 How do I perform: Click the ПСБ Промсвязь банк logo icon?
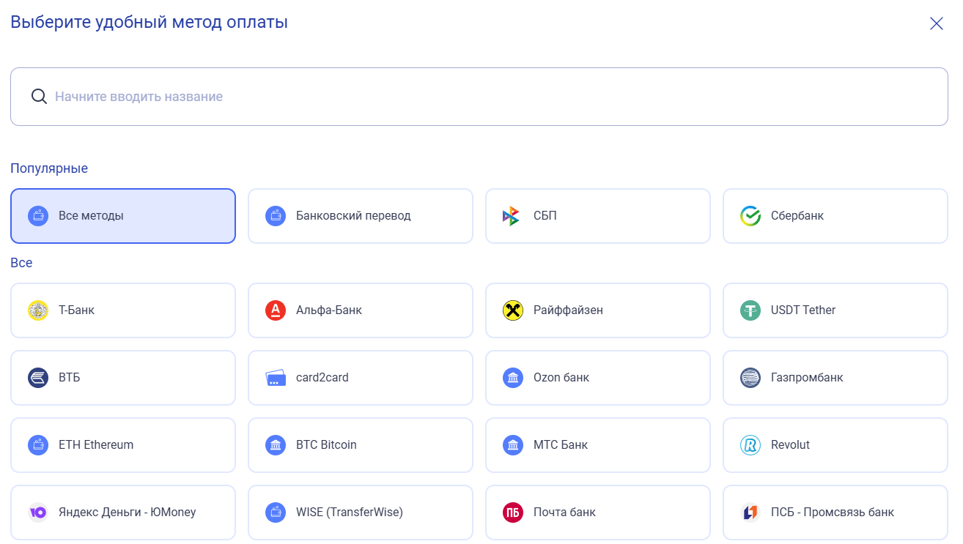click(x=750, y=513)
